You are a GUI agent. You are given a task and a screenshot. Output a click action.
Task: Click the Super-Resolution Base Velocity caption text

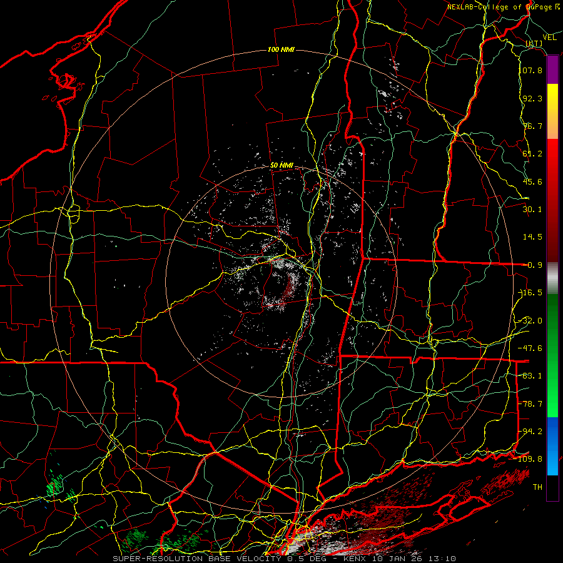(x=285, y=559)
